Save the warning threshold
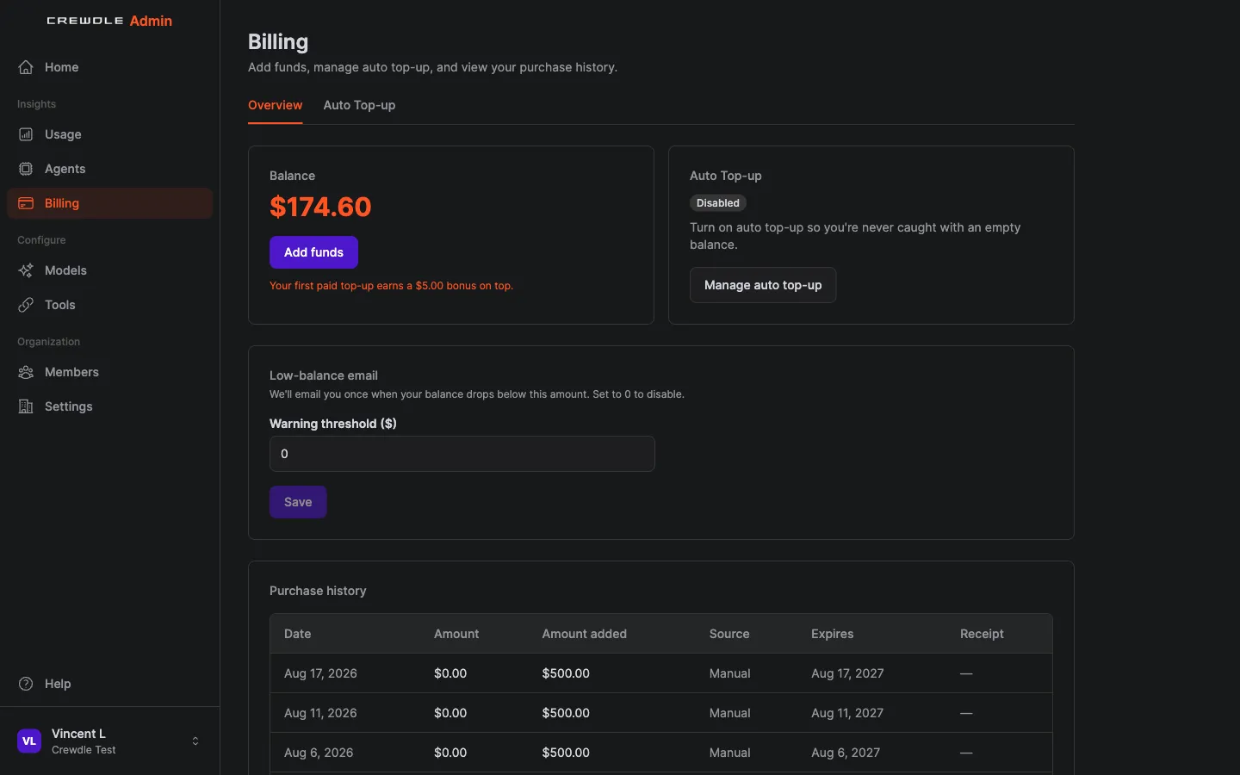 298,502
